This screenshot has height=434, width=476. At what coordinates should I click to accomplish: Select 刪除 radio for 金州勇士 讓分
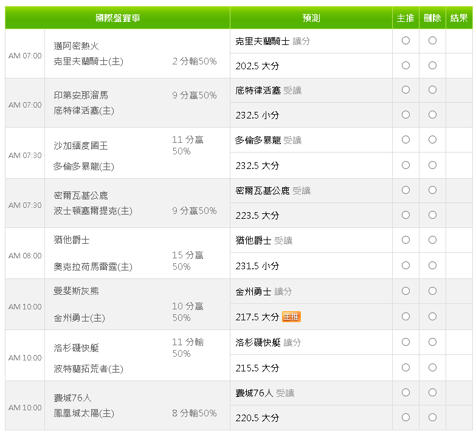click(432, 291)
